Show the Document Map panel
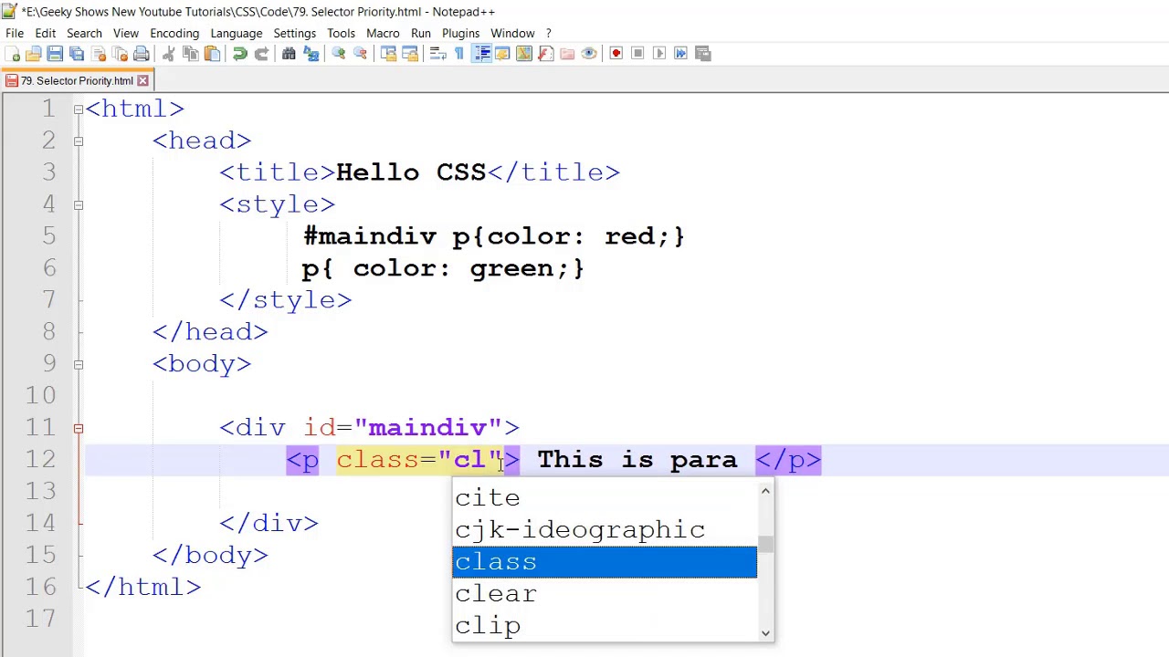This screenshot has width=1169, height=657. click(524, 54)
